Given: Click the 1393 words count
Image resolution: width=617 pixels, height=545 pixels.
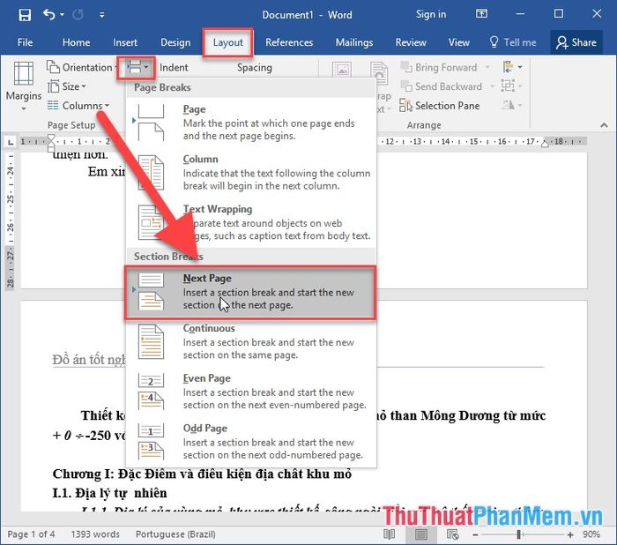Looking at the screenshot, I should point(95,534).
